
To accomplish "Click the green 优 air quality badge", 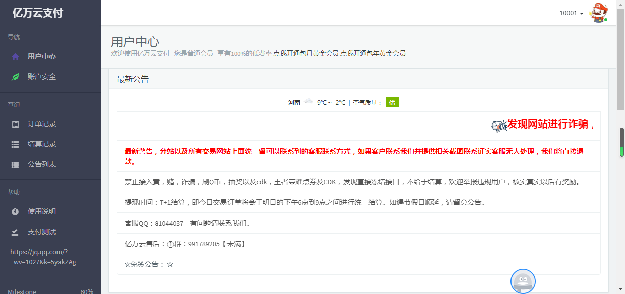I will (x=392, y=102).
